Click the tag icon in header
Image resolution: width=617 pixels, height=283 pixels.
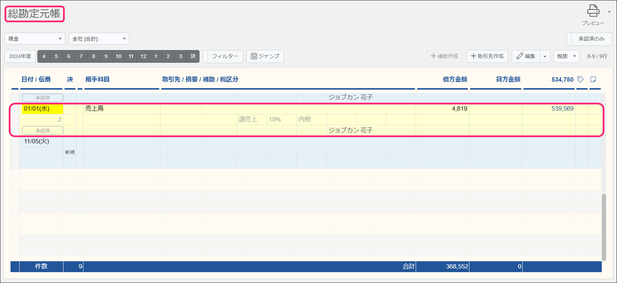(x=580, y=79)
